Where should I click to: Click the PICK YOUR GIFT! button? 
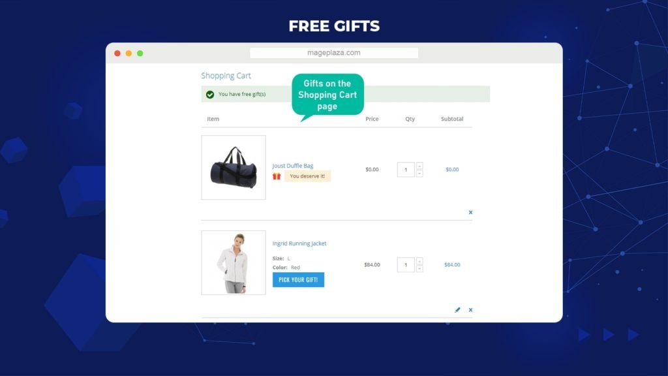tap(298, 279)
